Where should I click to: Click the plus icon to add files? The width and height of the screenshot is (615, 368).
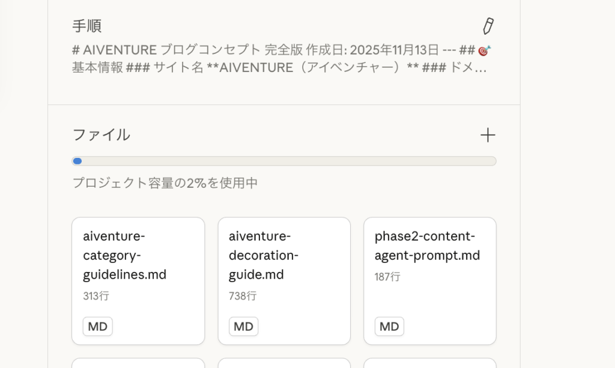tap(488, 135)
